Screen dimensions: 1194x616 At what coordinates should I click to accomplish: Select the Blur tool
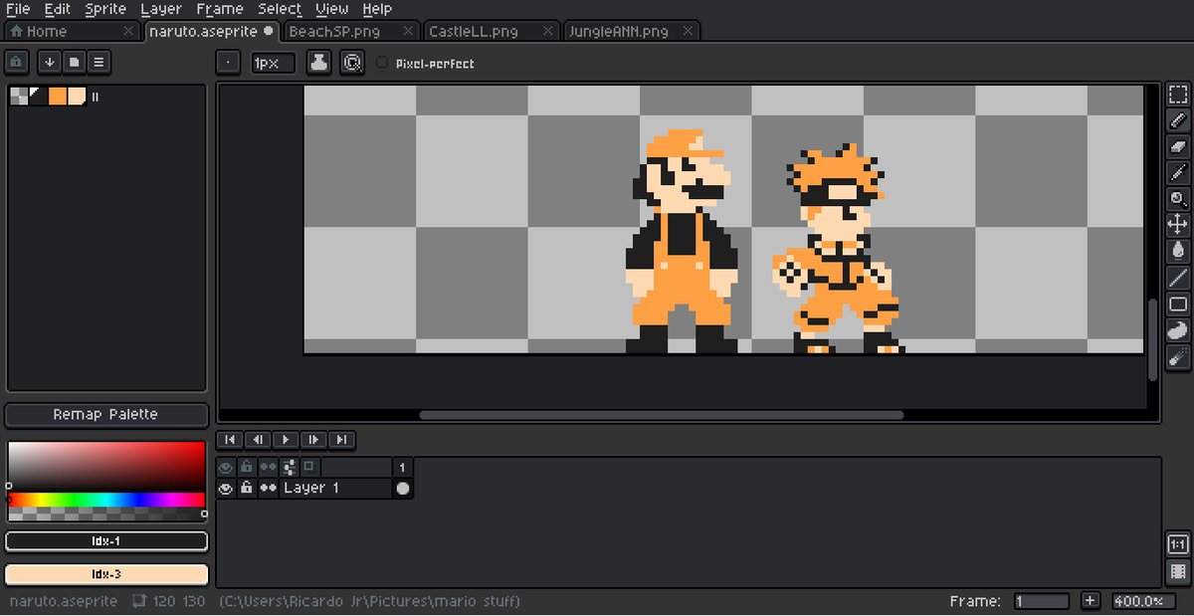tap(1178, 356)
